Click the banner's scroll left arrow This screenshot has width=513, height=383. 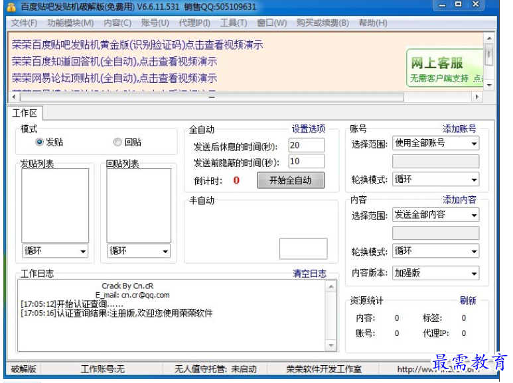tap(14, 97)
